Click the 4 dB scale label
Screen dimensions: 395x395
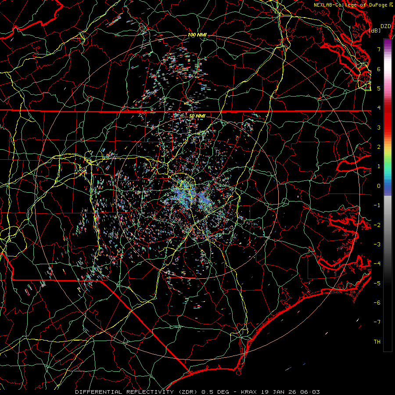coord(379,108)
